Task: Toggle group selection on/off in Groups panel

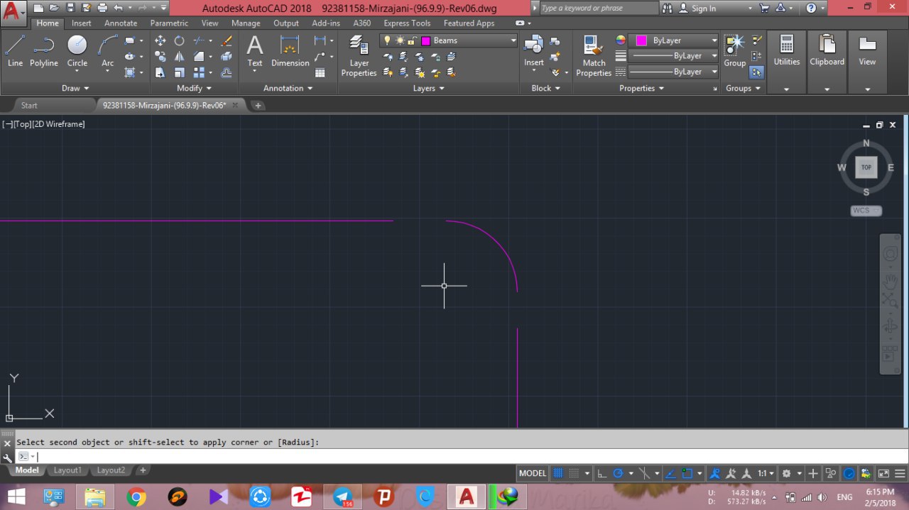Action: coord(756,72)
